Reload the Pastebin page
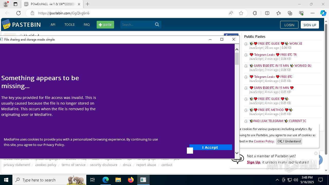The image size is (329, 185). tap(19, 13)
